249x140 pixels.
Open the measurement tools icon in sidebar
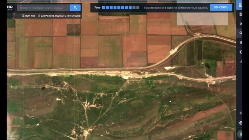point(240,24)
